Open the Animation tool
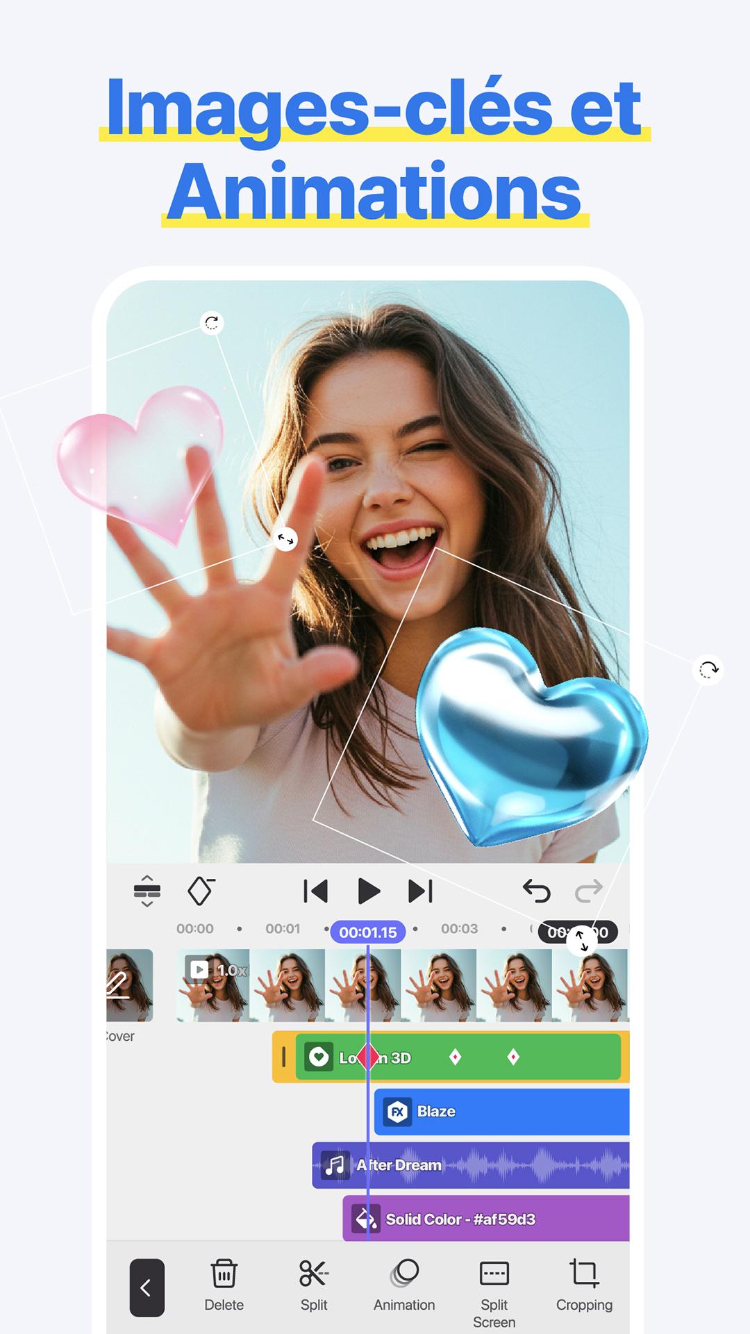Screen dimensions: 750x1334 coord(404,1285)
